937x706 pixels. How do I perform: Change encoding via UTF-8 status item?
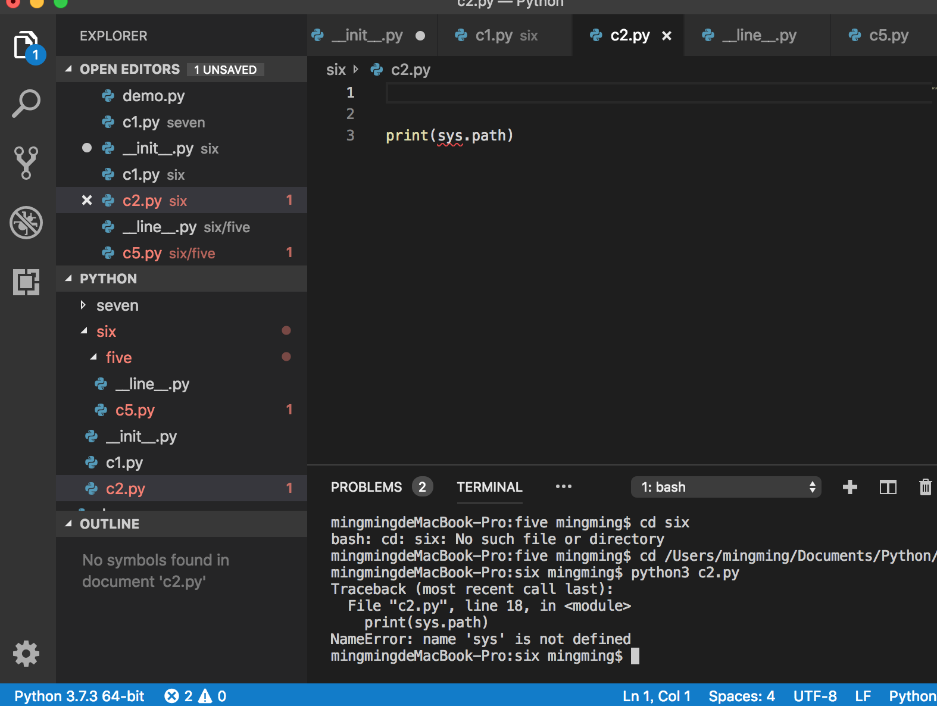point(815,696)
